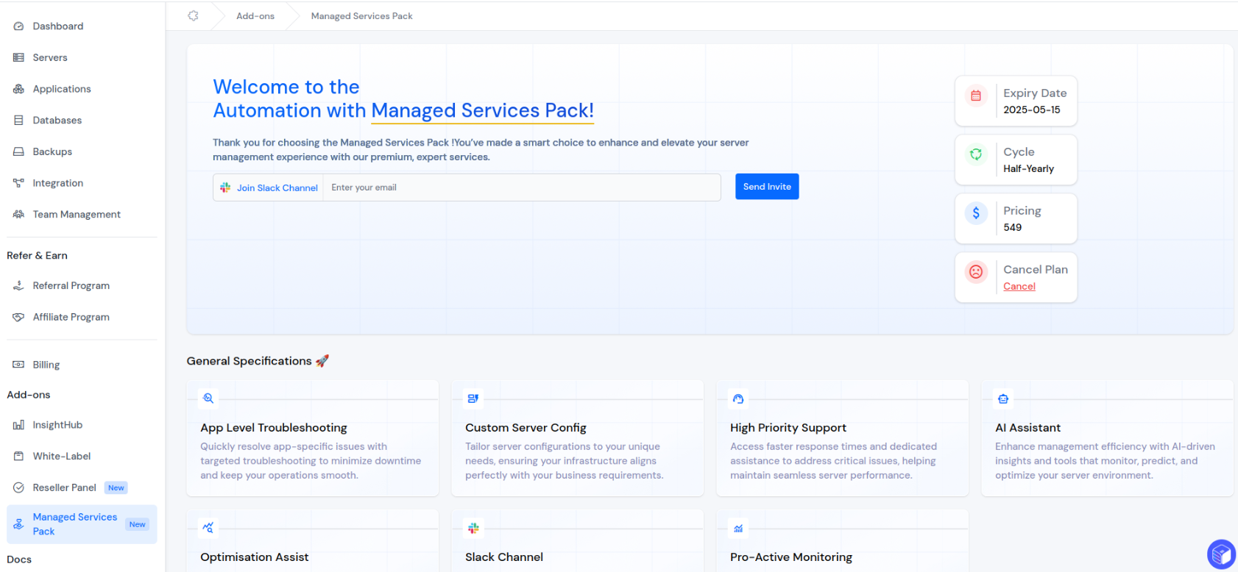Click the High Priority Support card icon
1238x572 pixels.
(738, 398)
